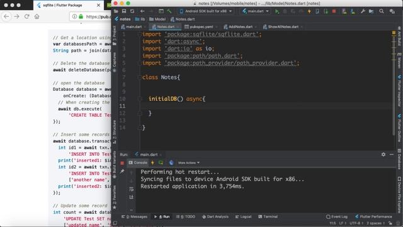
Task: Open project settings wrench icon
Action: (x=363, y=11)
